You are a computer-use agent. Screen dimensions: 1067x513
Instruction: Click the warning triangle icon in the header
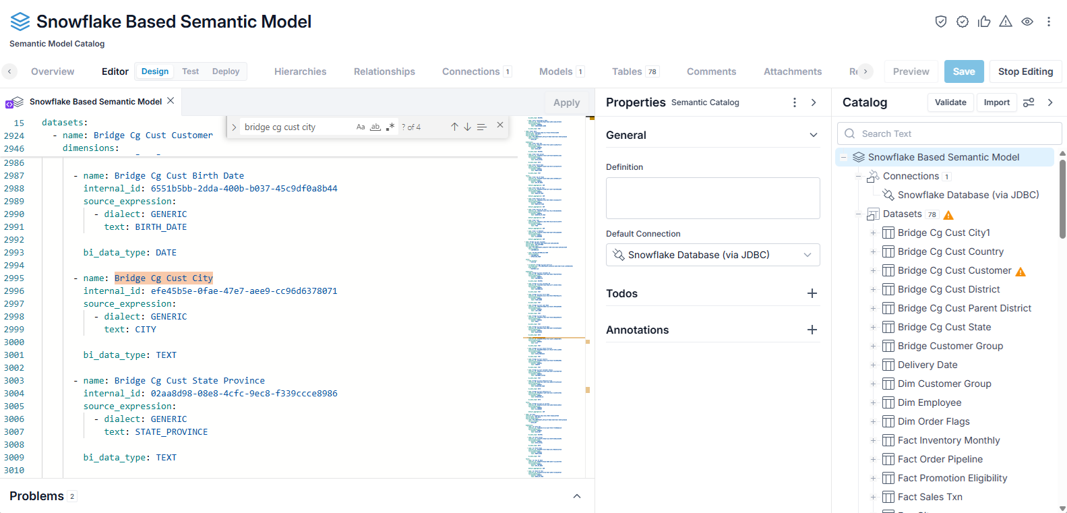1006,22
